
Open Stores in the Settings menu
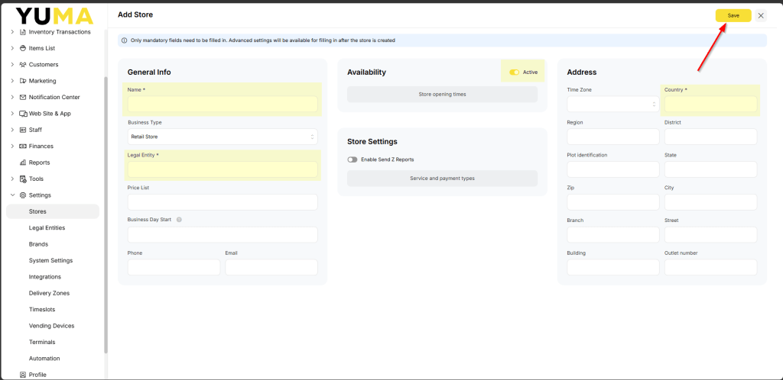(x=53, y=211)
